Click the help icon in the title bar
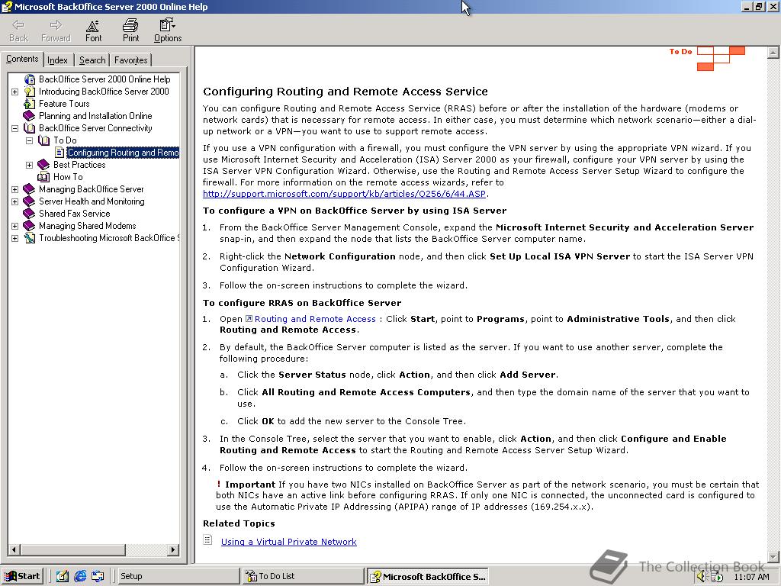 (x=6, y=6)
